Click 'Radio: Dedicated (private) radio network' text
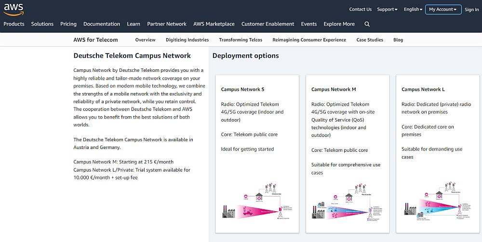Viewport: 482px width, 242px height. pyautogui.click(x=436, y=108)
